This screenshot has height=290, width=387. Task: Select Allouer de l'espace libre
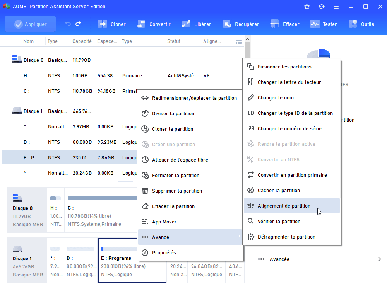pos(190,160)
